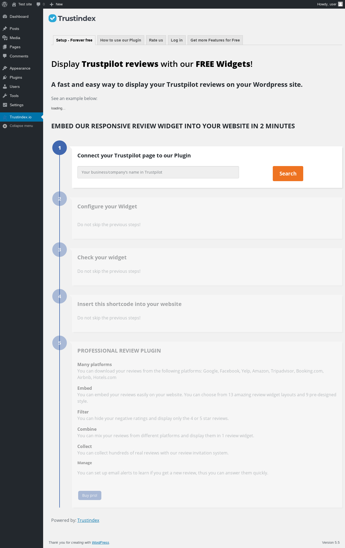Click the 'See an example below:' text

click(x=74, y=98)
